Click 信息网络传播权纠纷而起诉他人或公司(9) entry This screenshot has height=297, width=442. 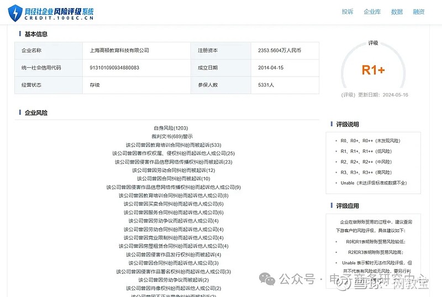[173, 187]
